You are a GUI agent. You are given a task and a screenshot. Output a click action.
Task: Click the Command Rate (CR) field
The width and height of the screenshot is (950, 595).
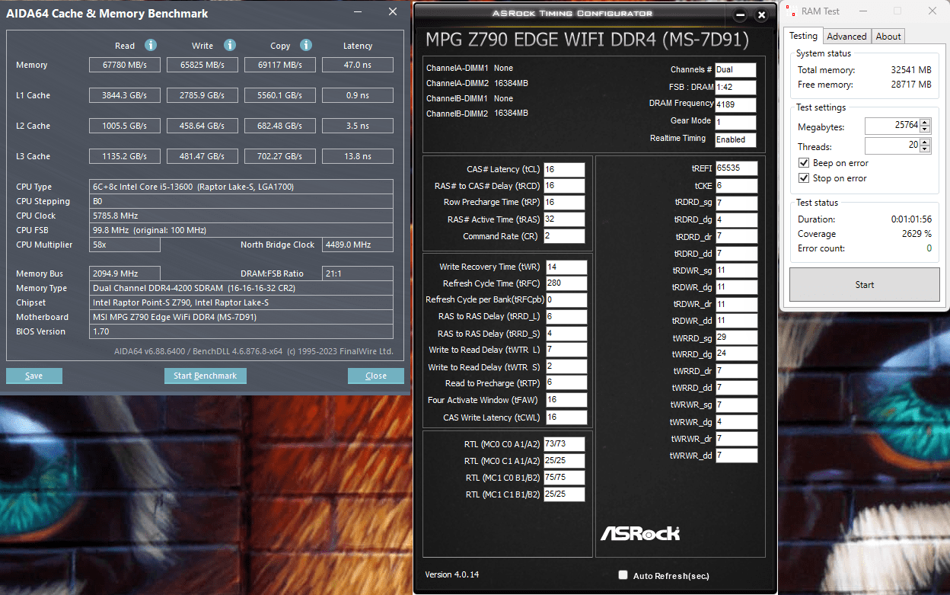pyautogui.click(x=564, y=236)
